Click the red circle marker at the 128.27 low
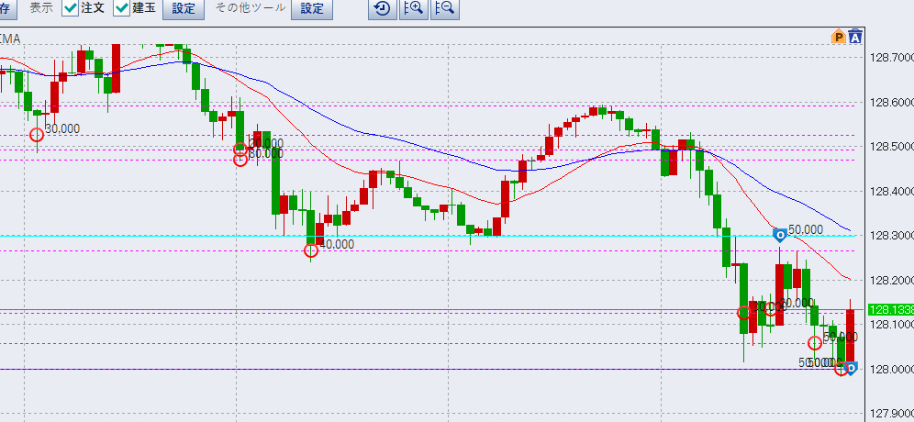 point(311,250)
